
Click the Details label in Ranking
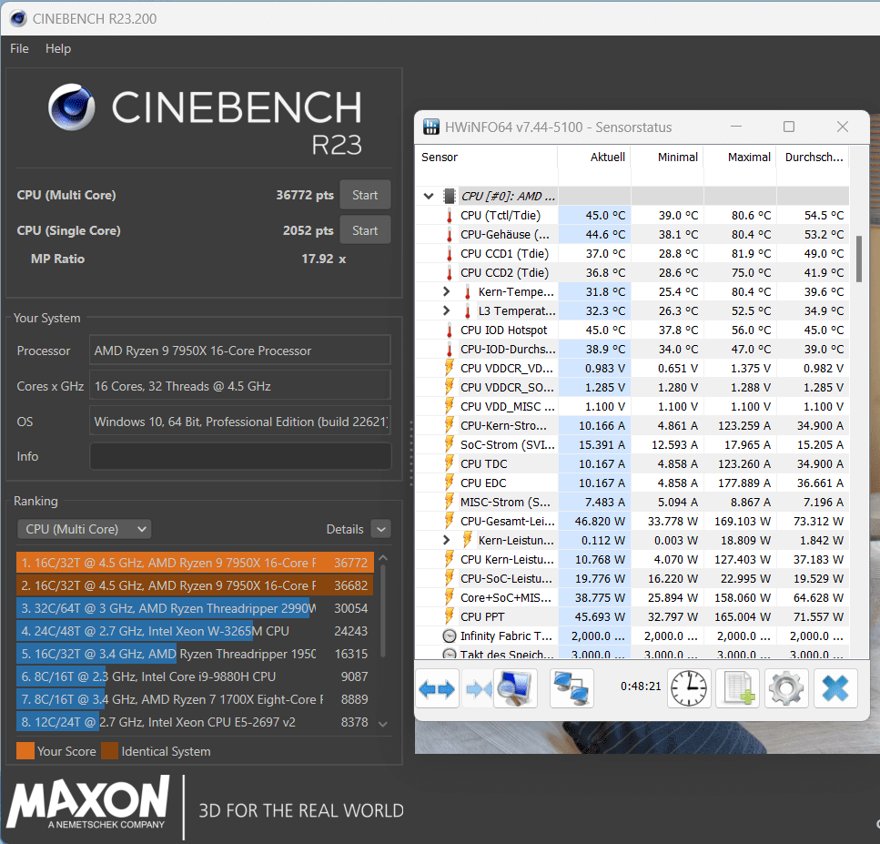coord(345,529)
